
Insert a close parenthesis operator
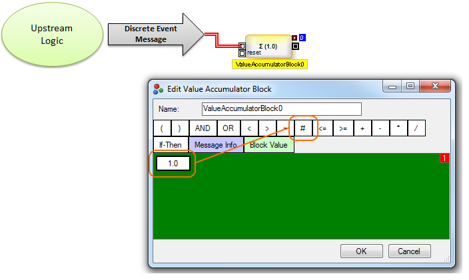click(x=180, y=128)
